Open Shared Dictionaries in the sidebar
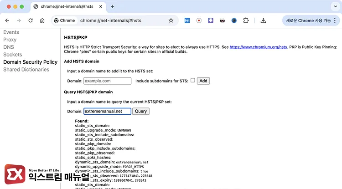The width and height of the screenshot is (342, 189). pos(26,70)
